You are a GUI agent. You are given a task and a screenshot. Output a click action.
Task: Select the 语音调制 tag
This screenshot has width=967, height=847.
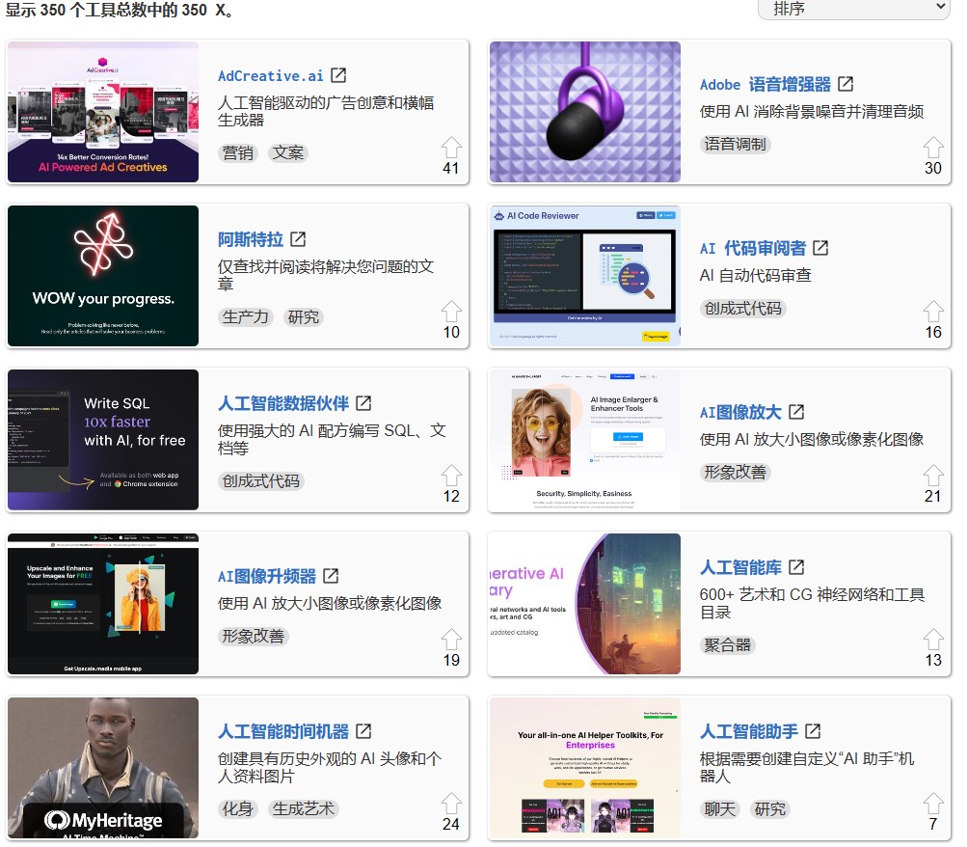coord(735,145)
